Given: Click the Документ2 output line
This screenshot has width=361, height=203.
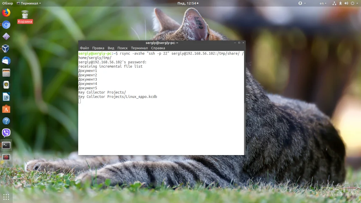Looking at the screenshot, I should coord(88,75).
